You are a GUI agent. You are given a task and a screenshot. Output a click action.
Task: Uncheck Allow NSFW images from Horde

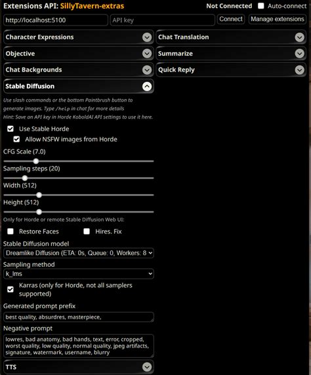click(16, 139)
